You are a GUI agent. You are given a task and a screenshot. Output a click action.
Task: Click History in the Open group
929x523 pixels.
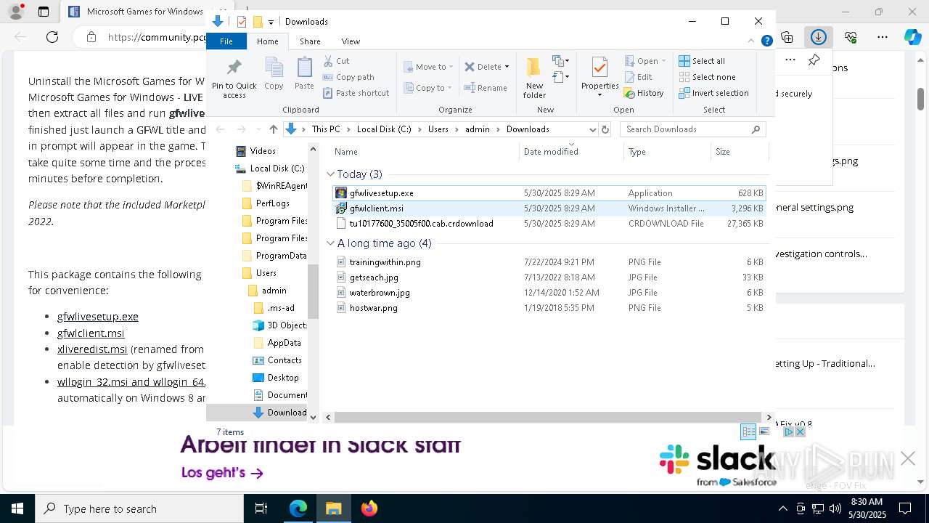(644, 93)
